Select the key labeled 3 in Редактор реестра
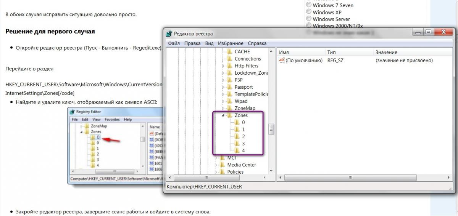Image resolution: width=458 pixels, height=216 pixels. tap(243, 144)
